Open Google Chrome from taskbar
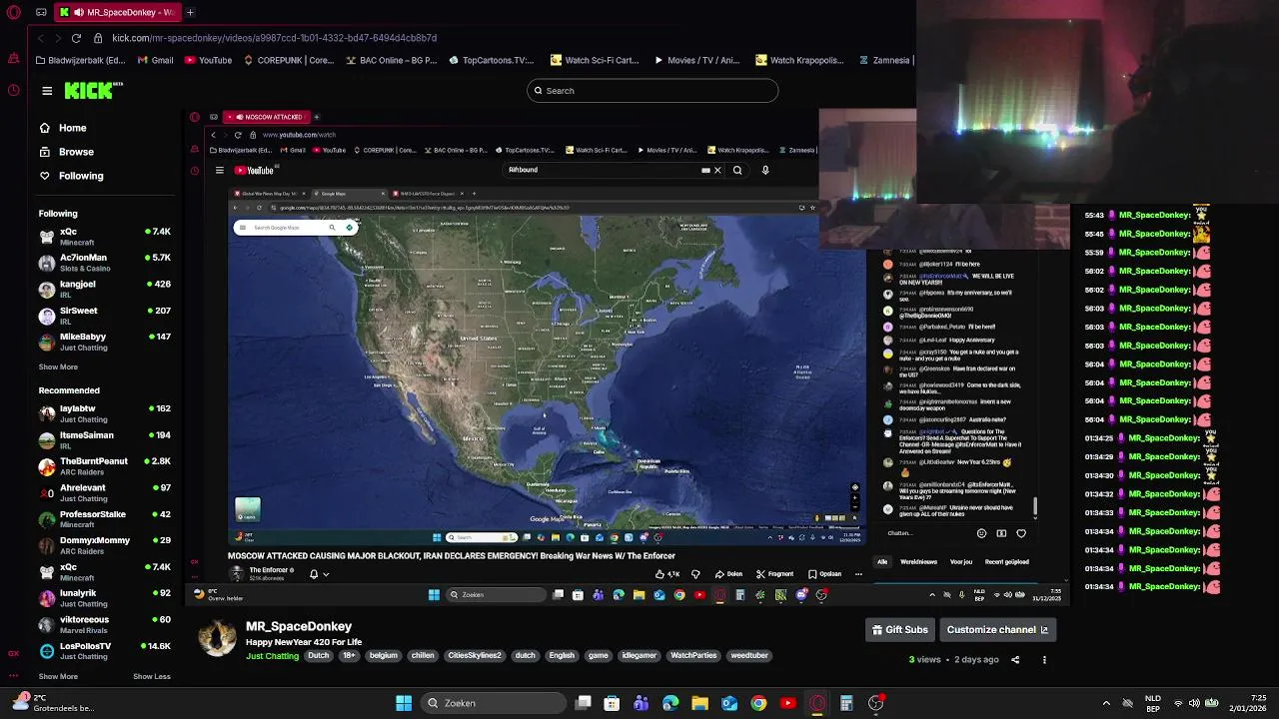 758,703
